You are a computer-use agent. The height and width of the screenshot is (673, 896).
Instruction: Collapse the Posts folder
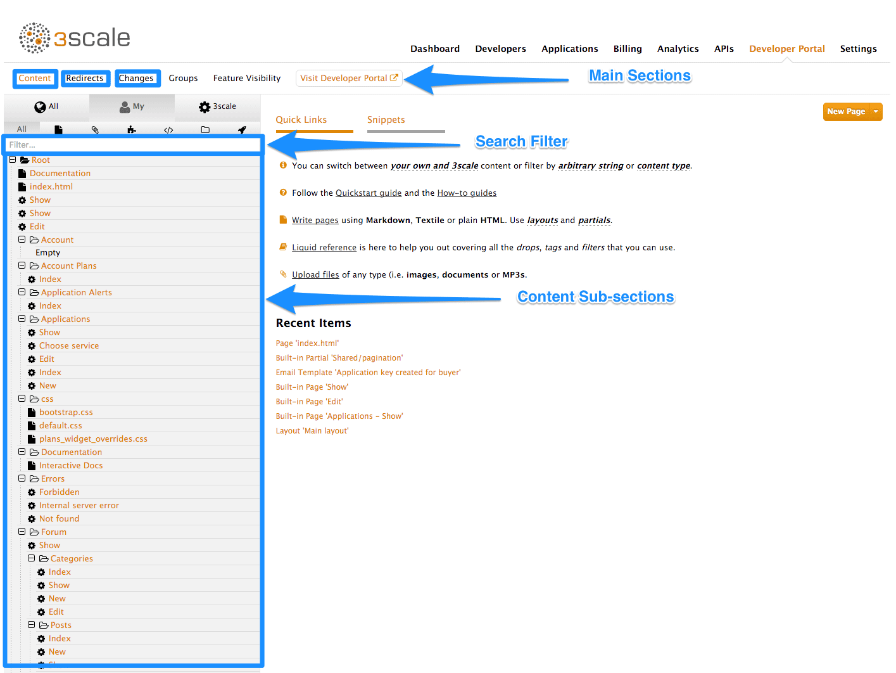[31, 625]
